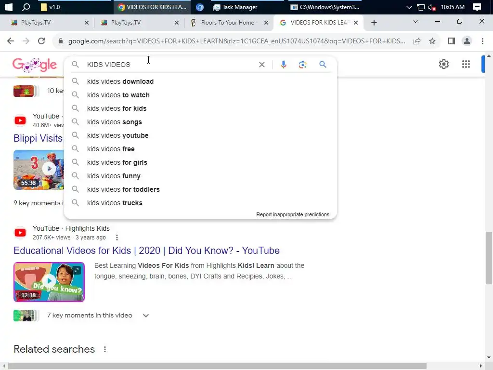The width and height of the screenshot is (493, 370).
Task: Choose suggestion kids videos for toddlers
Action: (200, 190)
